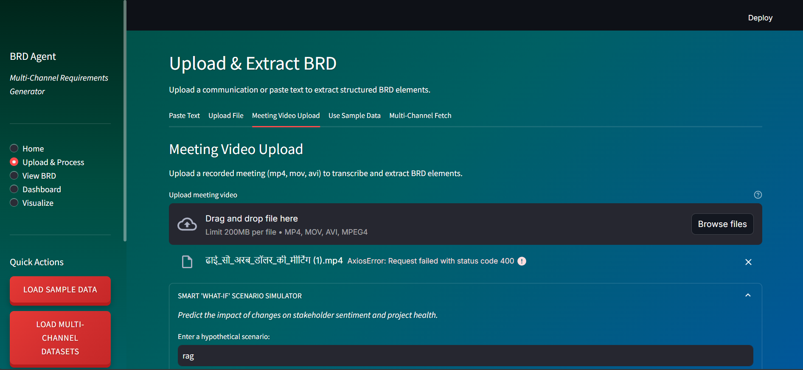The width and height of the screenshot is (803, 370).
Task: Open the Multi-Channel Fetch tab
Action: (420, 115)
